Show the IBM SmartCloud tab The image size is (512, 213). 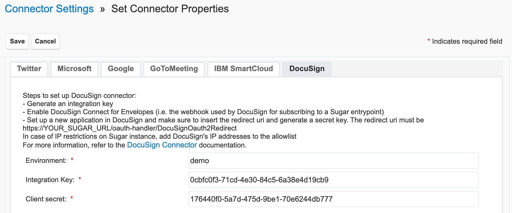pyautogui.click(x=243, y=69)
